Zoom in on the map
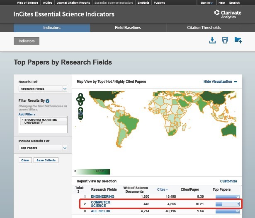 pos(80,109)
